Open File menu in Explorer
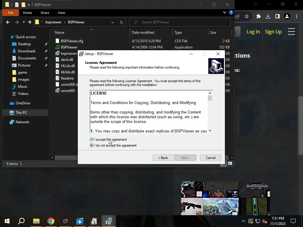Image resolution: width=303 pixels, height=227 pixels. (x=11, y=13)
